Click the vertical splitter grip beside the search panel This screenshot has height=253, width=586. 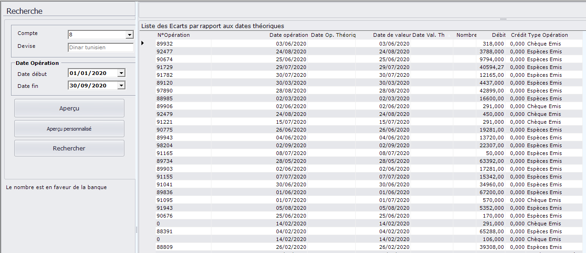136,230
